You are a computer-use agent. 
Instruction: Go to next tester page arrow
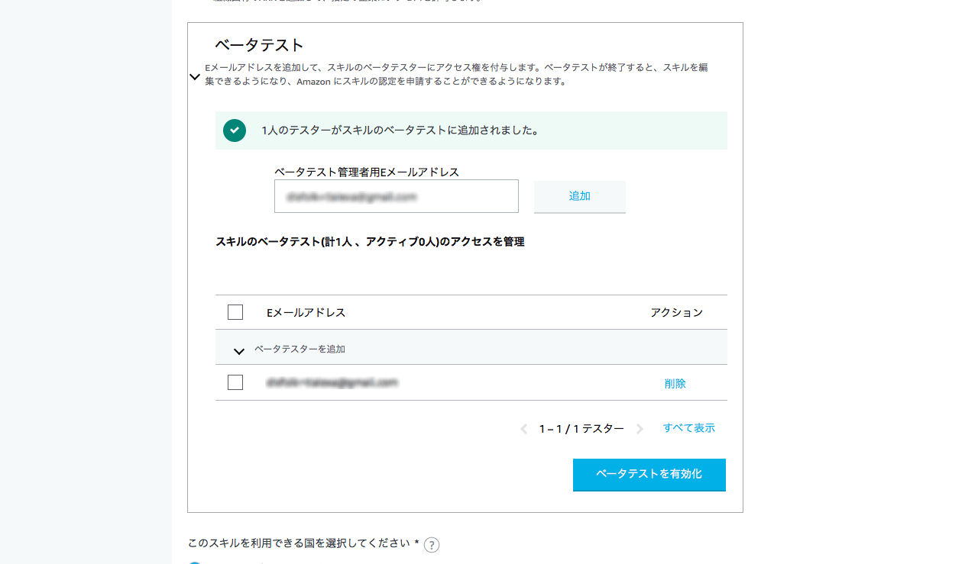(x=640, y=429)
